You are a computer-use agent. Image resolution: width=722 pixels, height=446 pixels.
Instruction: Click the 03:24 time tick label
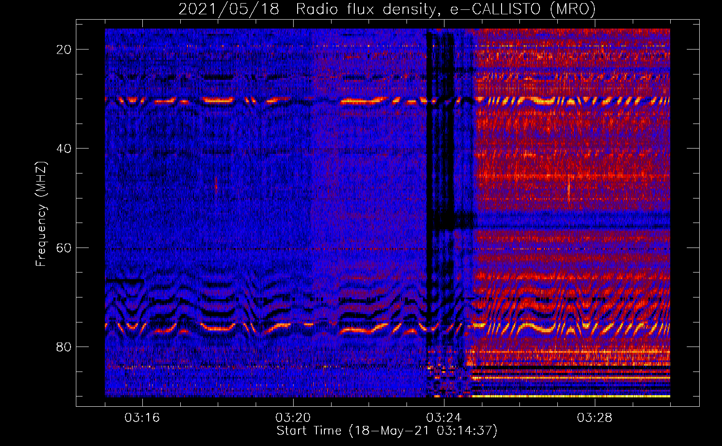pos(444,418)
